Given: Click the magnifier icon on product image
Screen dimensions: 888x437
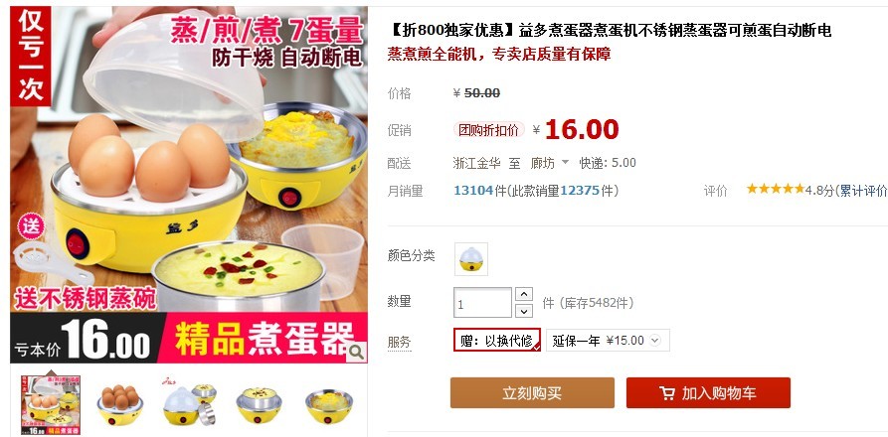Looking at the screenshot, I should 356,353.
